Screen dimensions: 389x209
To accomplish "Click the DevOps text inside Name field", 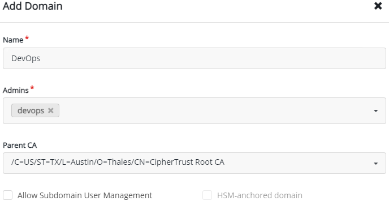I will tap(26, 58).
